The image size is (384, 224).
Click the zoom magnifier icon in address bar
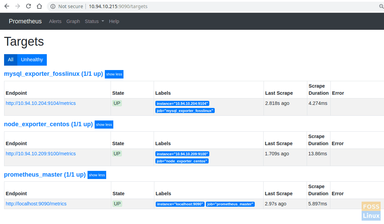[381, 6]
